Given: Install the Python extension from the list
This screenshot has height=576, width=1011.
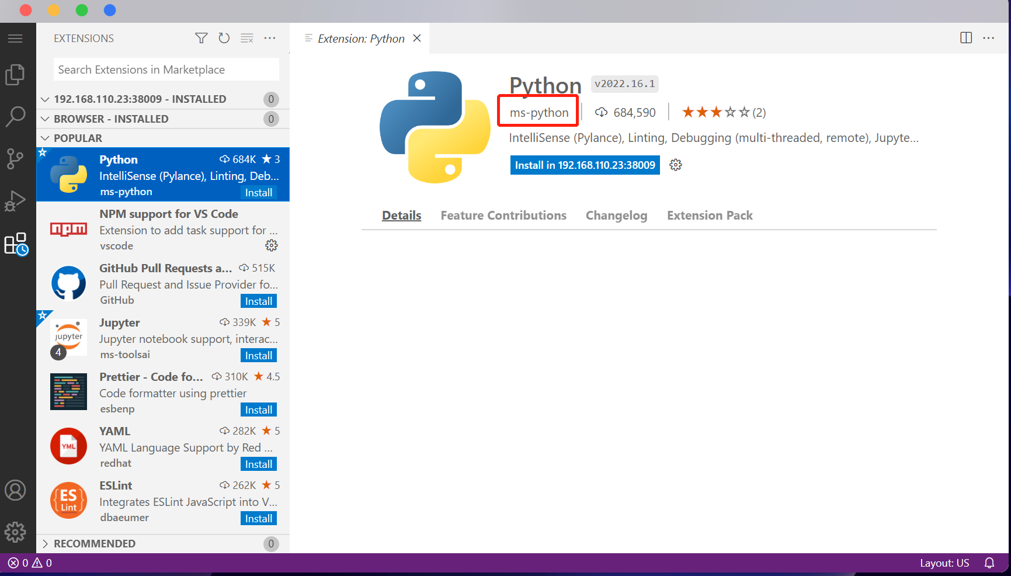Looking at the screenshot, I should tap(259, 193).
